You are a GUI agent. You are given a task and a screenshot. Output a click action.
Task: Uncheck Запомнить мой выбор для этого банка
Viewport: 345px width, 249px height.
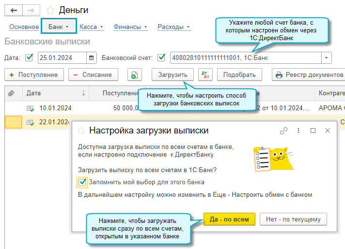pyautogui.click(x=82, y=182)
